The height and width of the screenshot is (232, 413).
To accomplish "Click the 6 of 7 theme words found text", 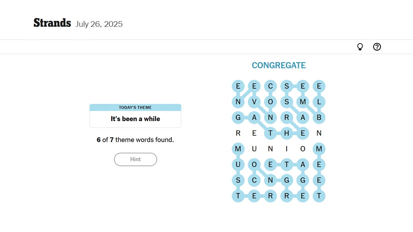I will [x=135, y=140].
